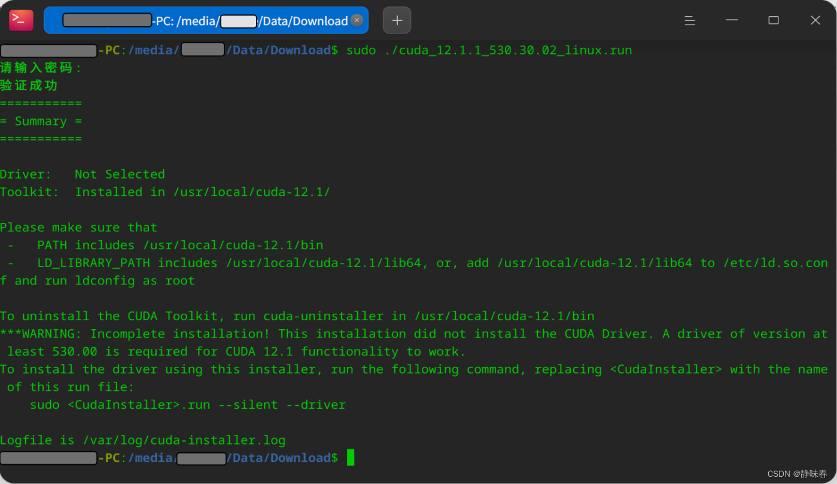Click the green prompt path /Data/Download$
837x484 pixels.
(281, 457)
